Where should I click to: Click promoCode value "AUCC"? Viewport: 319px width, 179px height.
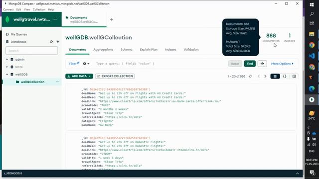point(105,105)
